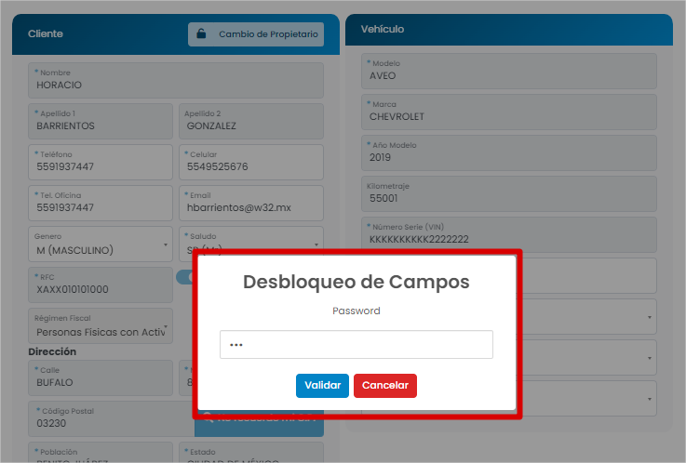Click the Tel. Oficina field
Viewport: 686px width, 463px height.
click(x=101, y=203)
